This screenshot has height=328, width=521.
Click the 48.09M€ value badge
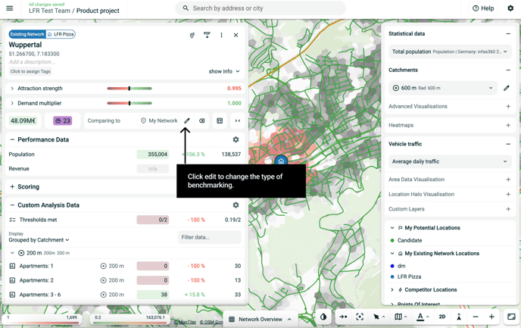(x=23, y=121)
